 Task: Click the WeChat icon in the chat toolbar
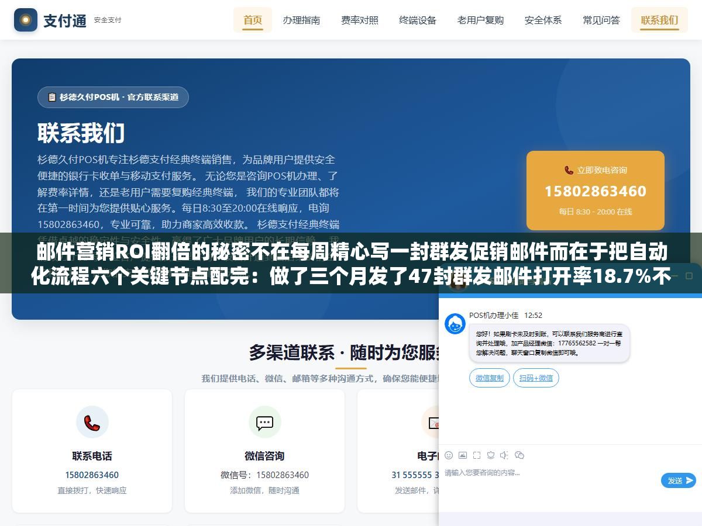(x=519, y=455)
